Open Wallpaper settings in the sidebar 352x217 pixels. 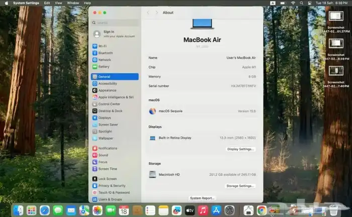(x=115, y=138)
